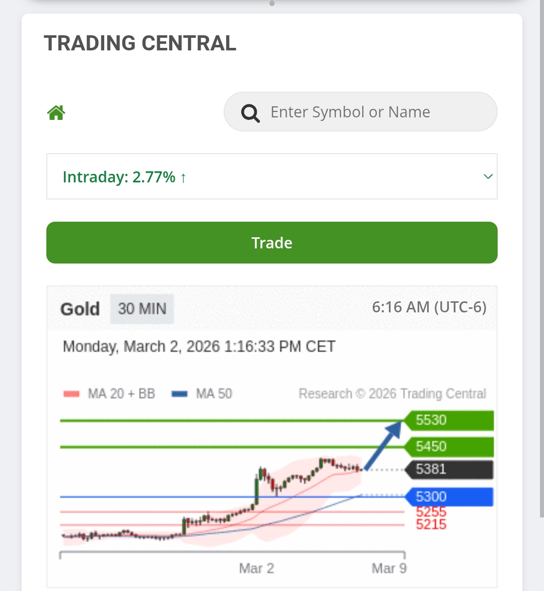Click the green home icon
The width and height of the screenshot is (544, 591).
pyautogui.click(x=56, y=112)
